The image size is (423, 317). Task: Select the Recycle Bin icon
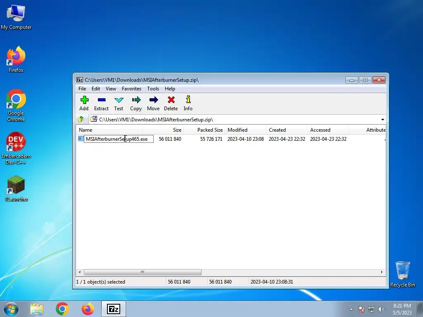coord(402,274)
